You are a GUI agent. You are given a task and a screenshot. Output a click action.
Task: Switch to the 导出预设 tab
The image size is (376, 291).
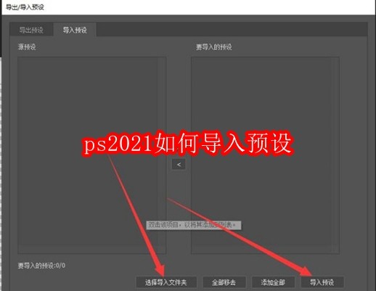(x=31, y=30)
